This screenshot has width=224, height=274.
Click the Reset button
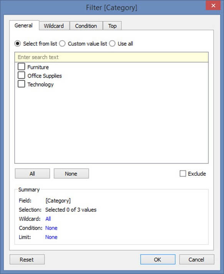(27, 259)
